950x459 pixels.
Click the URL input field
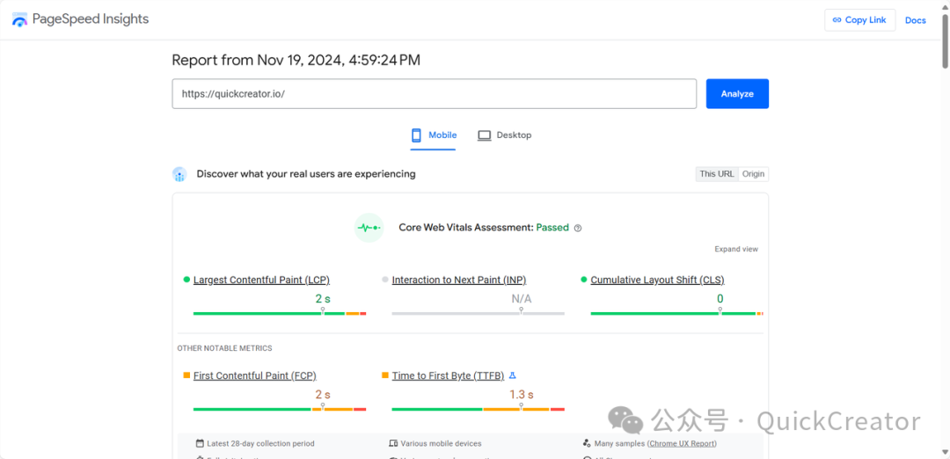click(434, 94)
